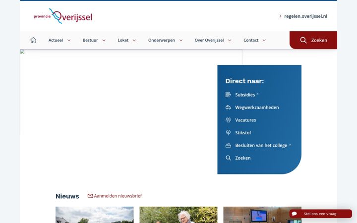The width and height of the screenshot is (357, 223).
Task: Click the broken image icon in banner
Action: point(22,52)
